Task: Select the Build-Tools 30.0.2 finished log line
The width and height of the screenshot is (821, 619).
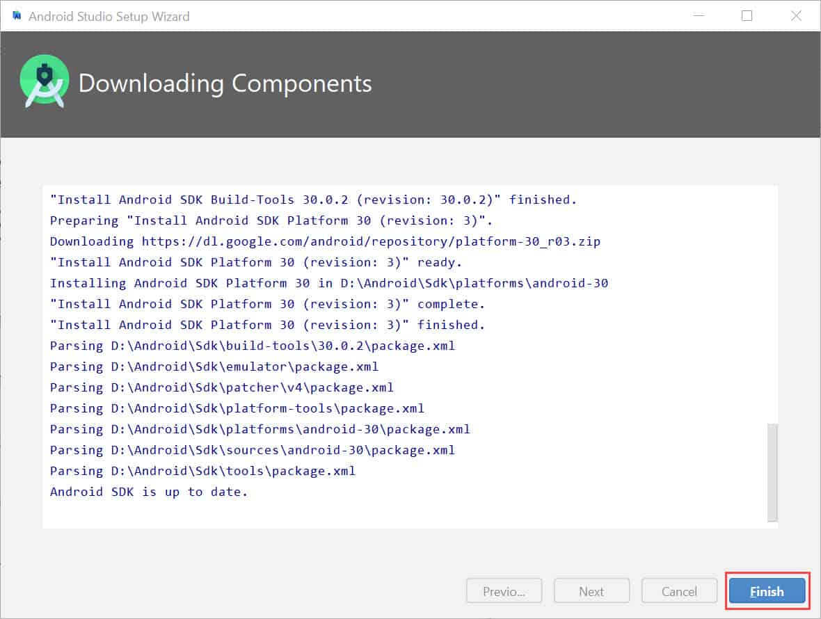Action: tap(313, 199)
